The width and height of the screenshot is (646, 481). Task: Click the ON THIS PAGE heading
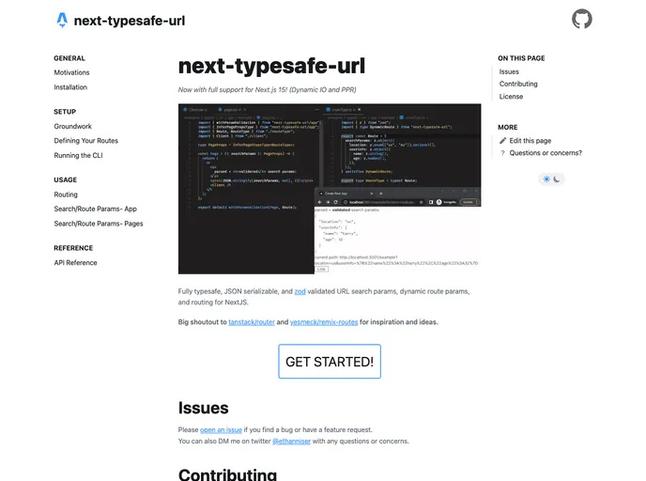pos(521,58)
